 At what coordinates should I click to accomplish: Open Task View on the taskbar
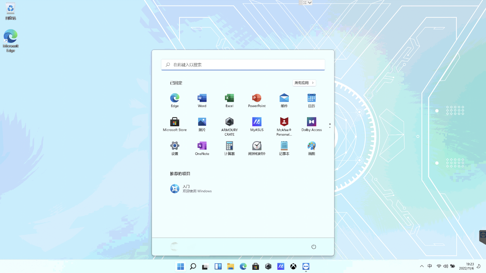tap(205, 267)
